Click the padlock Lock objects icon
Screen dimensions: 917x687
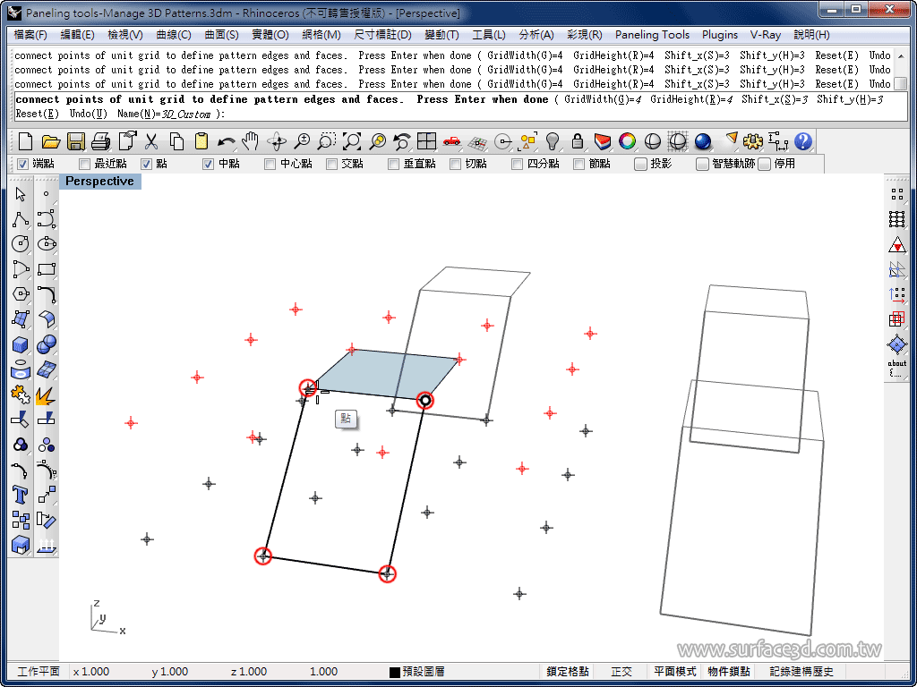578,141
